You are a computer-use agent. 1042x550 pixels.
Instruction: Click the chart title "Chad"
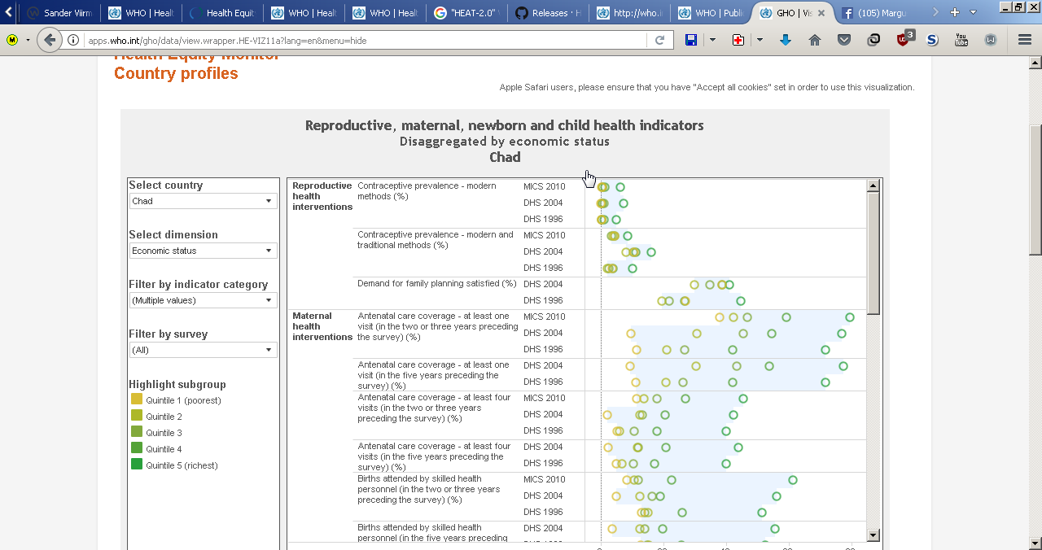click(505, 157)
